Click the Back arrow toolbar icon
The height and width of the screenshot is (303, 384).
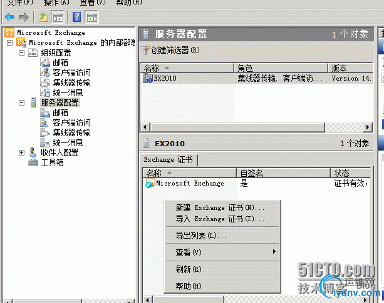9,17
